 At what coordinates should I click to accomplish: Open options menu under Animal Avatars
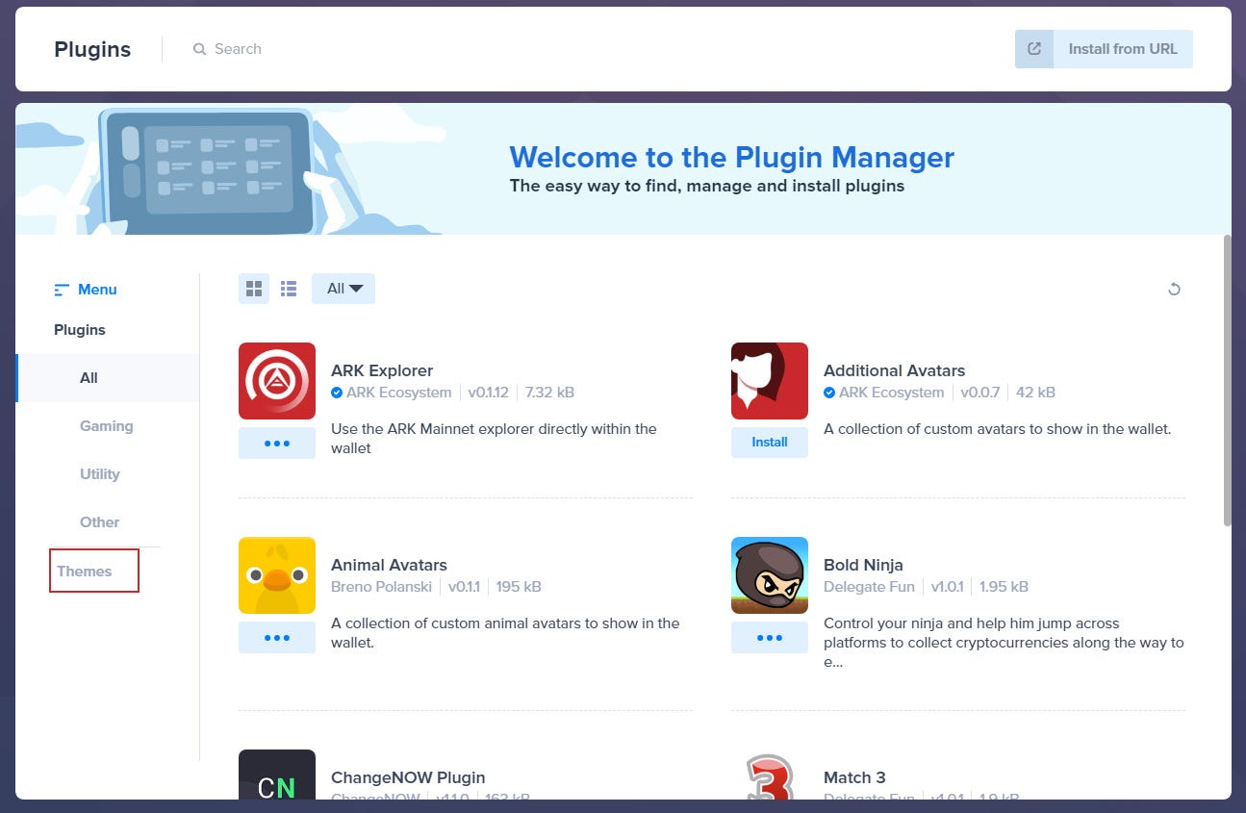(x=277, y=638)
